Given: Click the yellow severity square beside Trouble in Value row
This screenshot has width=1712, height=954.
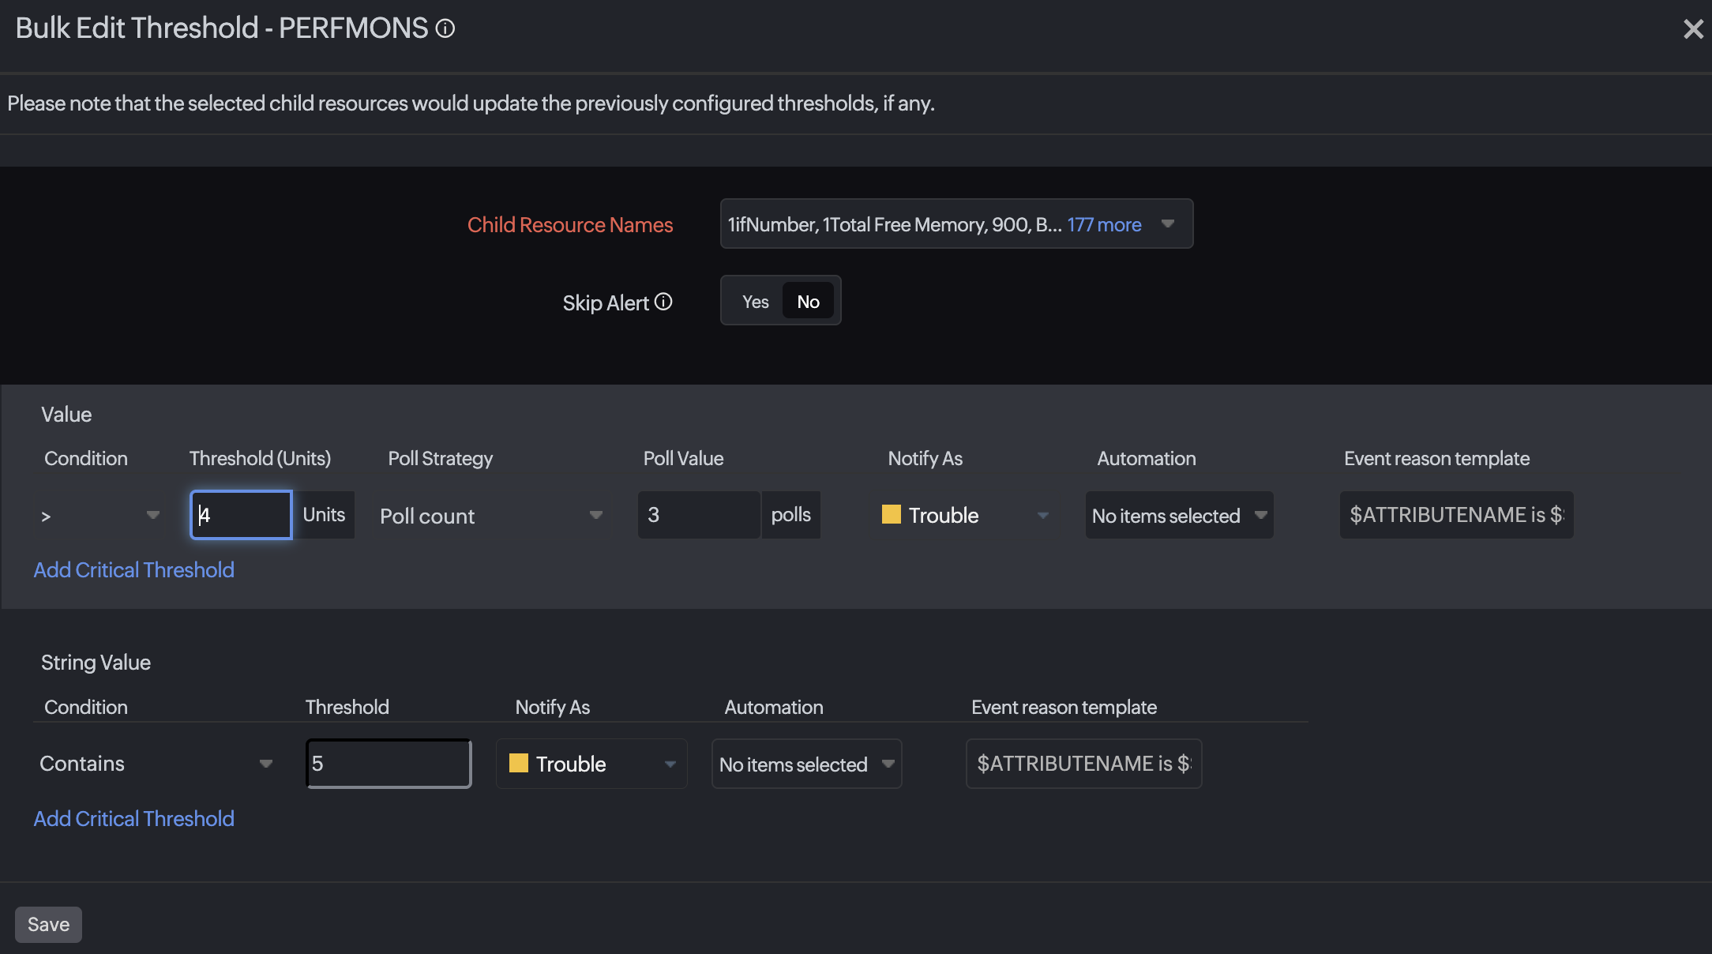Looking at the screenshot, I should coord(892,515).
